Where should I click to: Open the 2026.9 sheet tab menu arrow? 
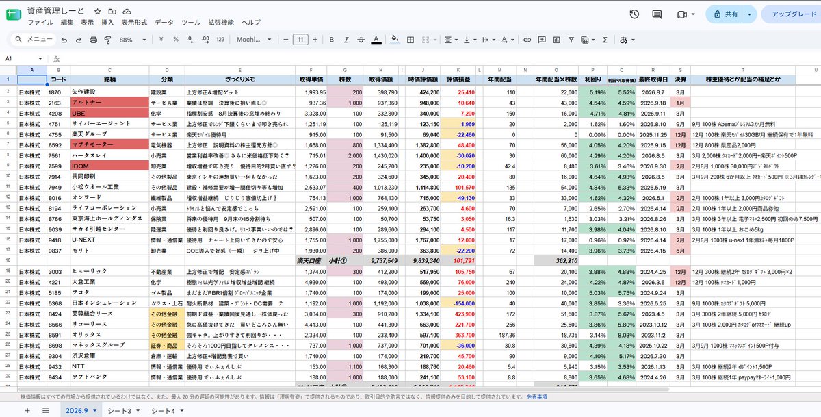pos(94,411)
